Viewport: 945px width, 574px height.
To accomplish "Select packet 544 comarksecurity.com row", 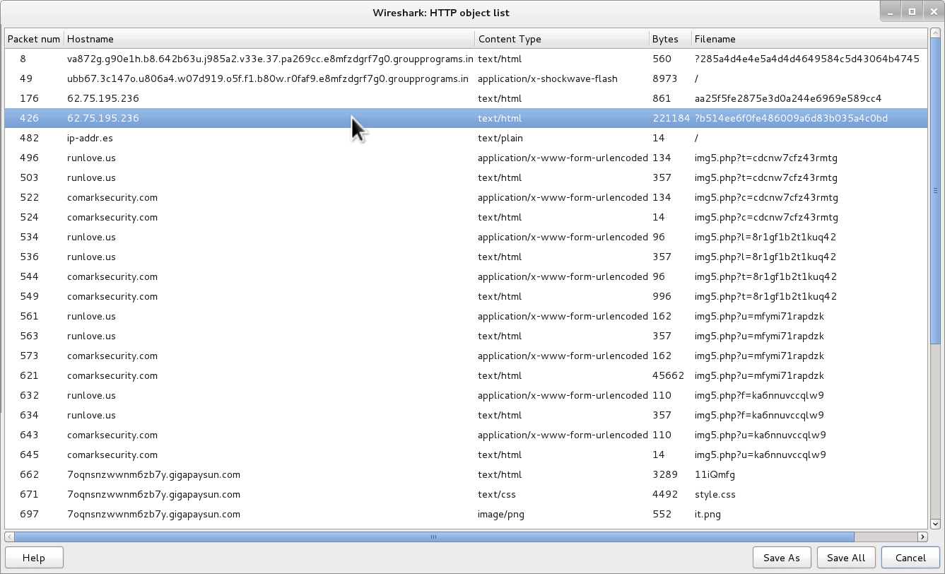I will 466,276.
